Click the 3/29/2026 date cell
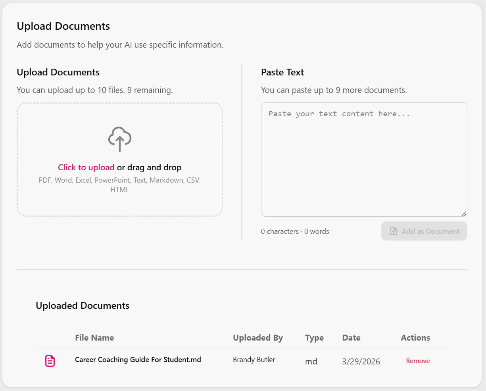This screenshot has width=486, height=391. 361,362
